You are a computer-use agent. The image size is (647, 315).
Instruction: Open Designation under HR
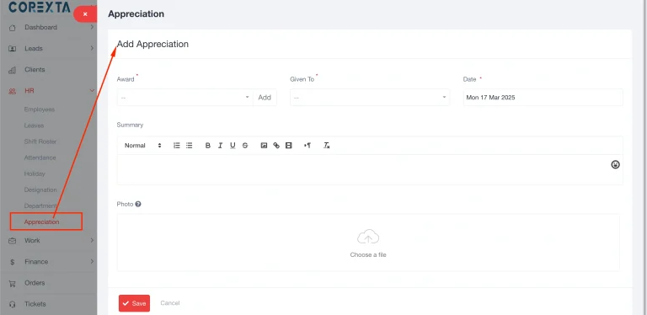point(40,190)
